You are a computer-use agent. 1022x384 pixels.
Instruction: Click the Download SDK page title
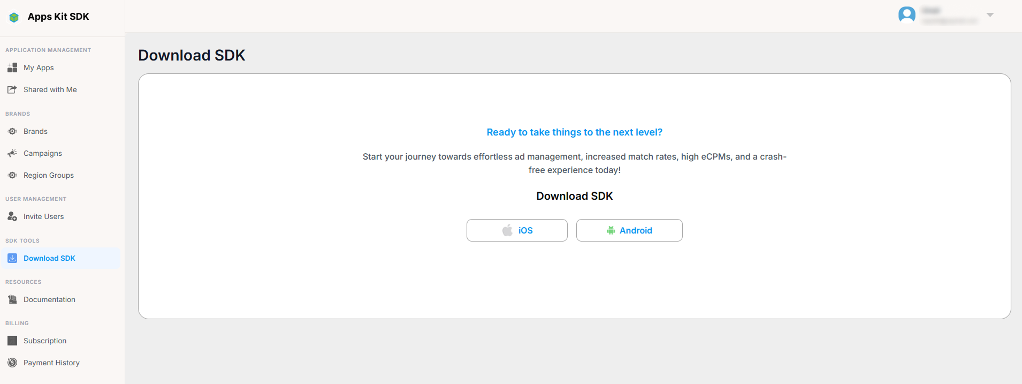coord(192,55)
